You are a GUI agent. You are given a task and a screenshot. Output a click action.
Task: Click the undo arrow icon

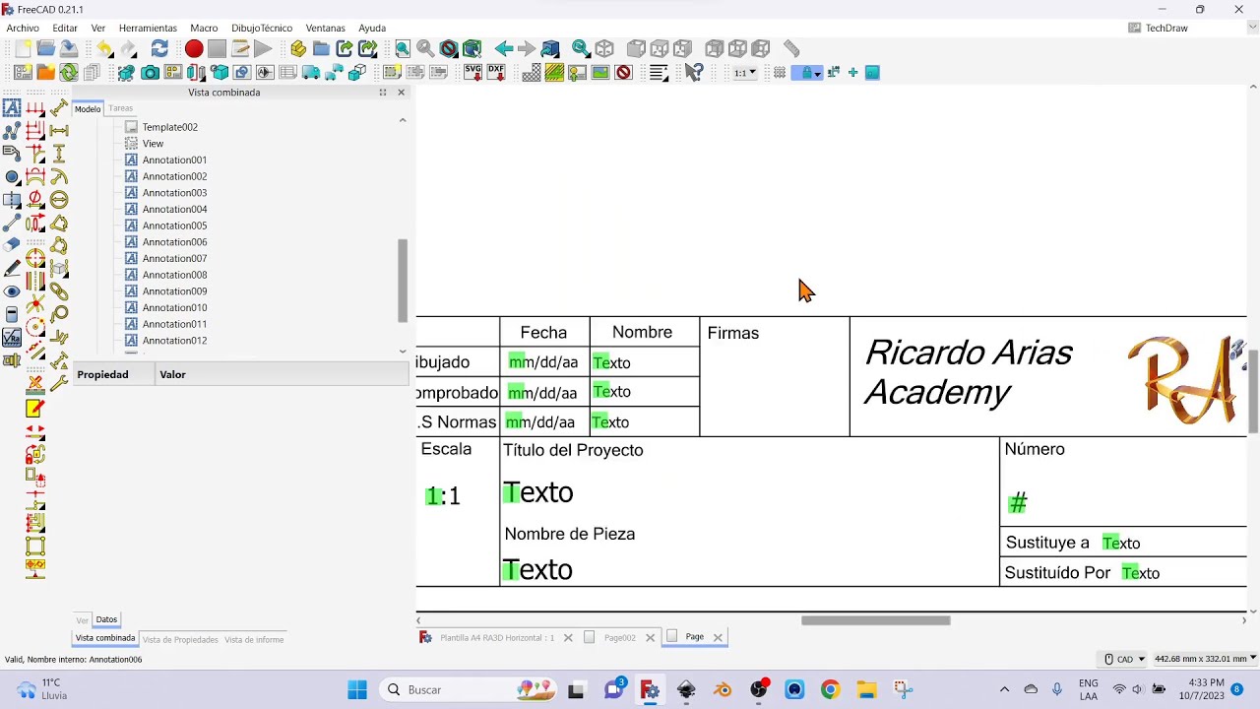tap(105, 48)
